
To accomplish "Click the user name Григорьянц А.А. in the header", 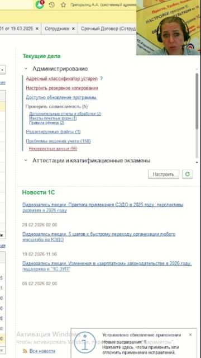I will point(103,4).
